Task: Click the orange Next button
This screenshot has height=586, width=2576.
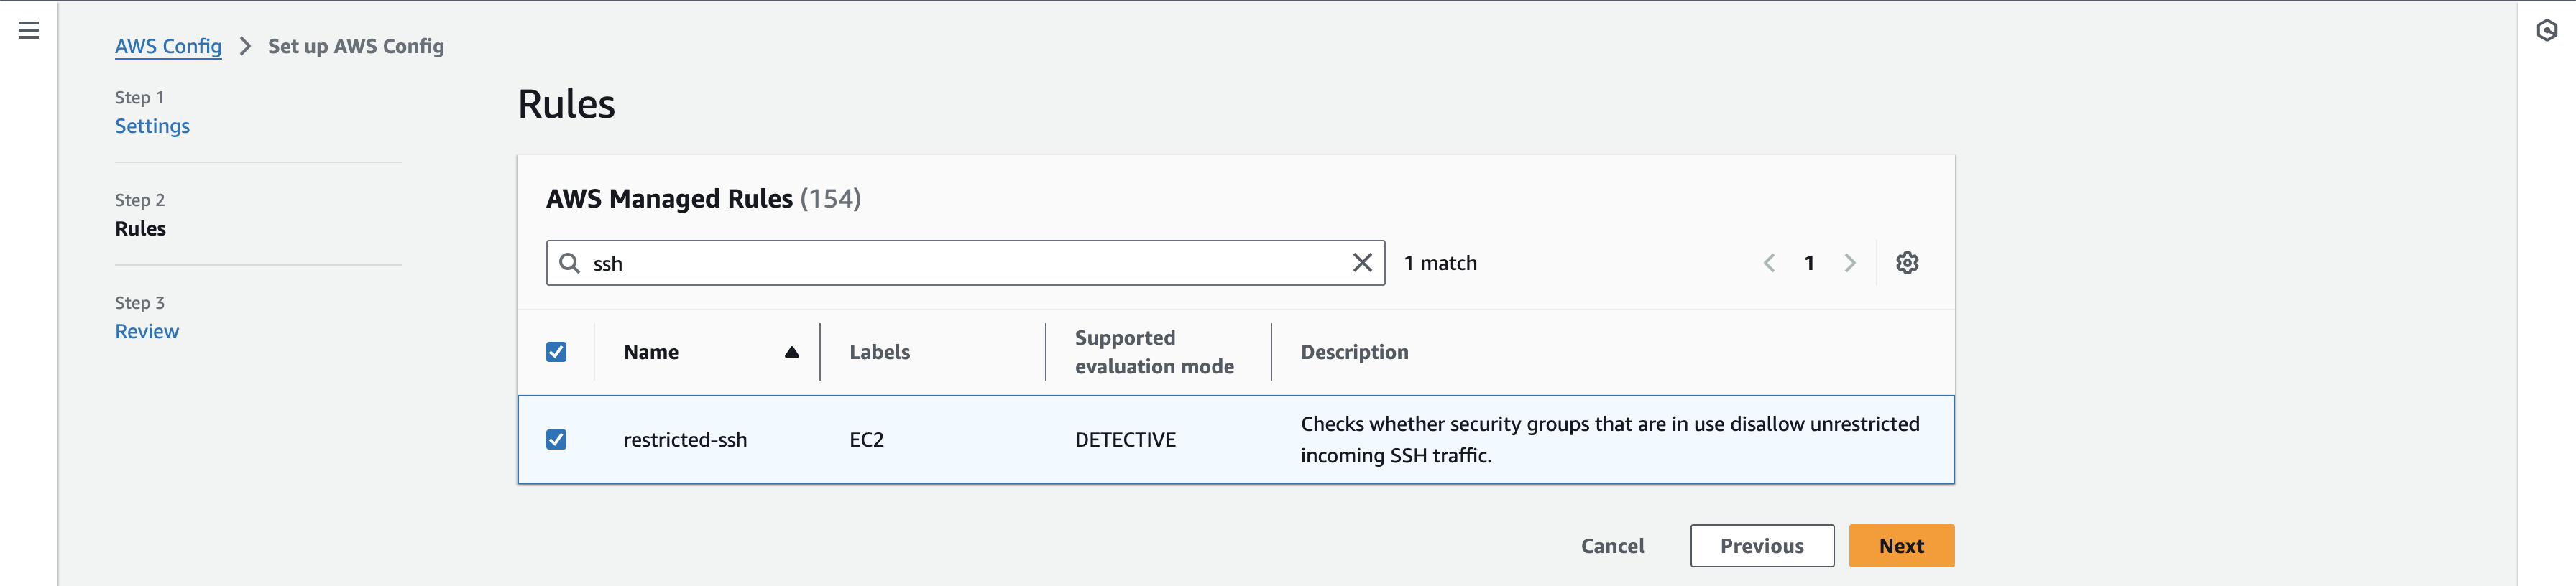Action: coord(1901,546)
